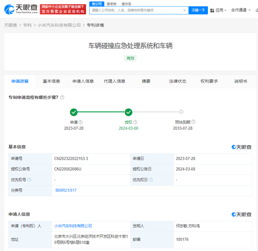The height and width of the screenshot is (251, 258).
Task: Click the 应用 grid icon
Action: coord(212,10)
